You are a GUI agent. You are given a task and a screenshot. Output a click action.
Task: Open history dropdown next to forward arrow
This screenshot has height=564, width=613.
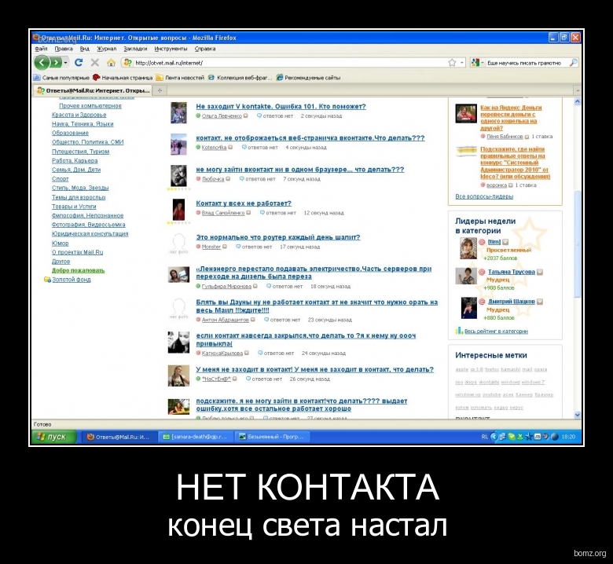[x=66, y=63]
